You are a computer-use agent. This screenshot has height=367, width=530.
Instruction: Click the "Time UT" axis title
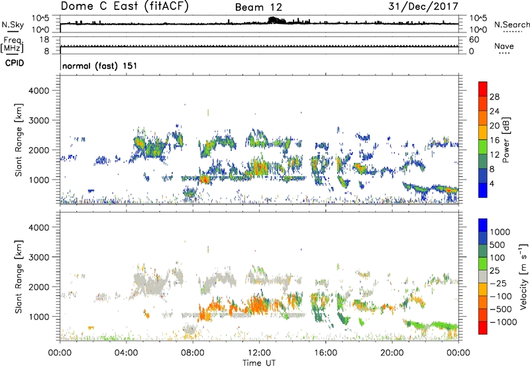pos(259,362)
